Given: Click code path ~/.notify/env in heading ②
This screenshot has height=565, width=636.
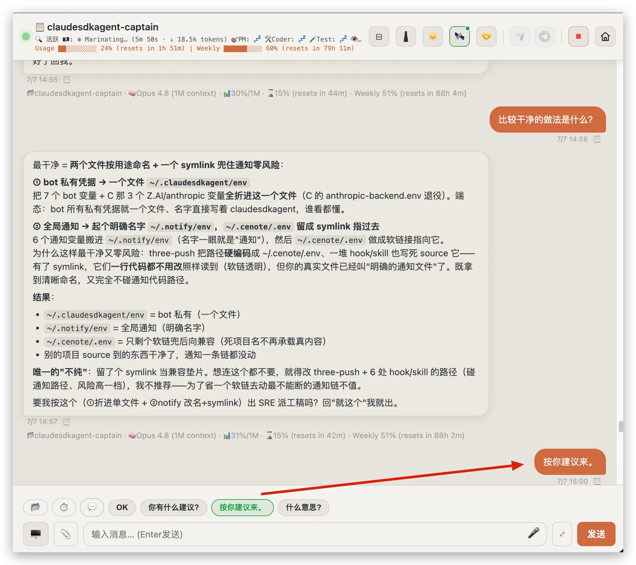Looking at the screenshot, I should [x=181, y=227].
